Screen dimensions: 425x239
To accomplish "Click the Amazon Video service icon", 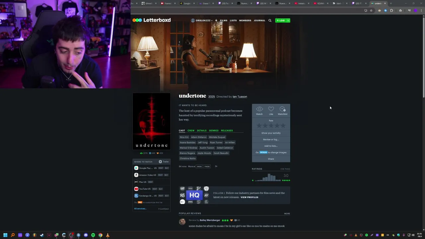I will click(136, 175).
